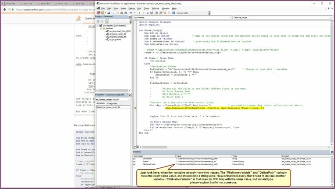Click the code window vertical scrollbar
The width and height of the screenshot is (335, 189).
(x=332, y=83)
